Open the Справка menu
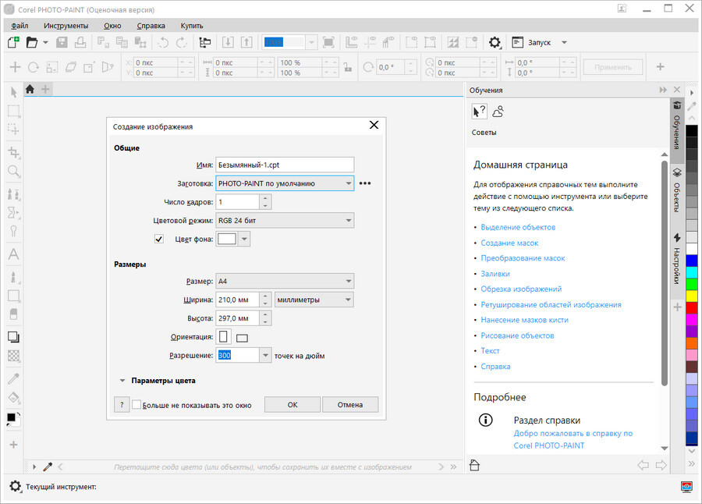Viewport: 702px width, 504px height. click(x=151, y=26)
